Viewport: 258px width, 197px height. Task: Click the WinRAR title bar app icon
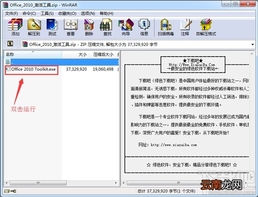coord(5,5)
